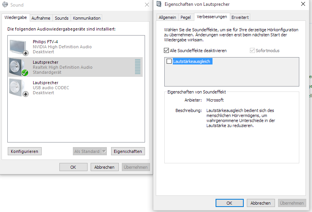Viewport: 312px width, 212px height.
Task: Click the volume level meter beside Realtek Lautsprecher
Action: [138, 67]
